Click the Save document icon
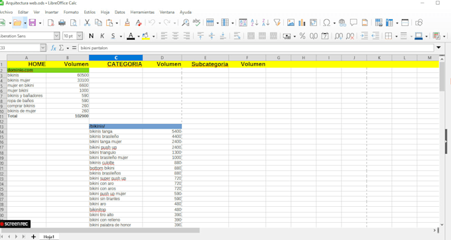The image size is (451, 240). coord(32,23)
